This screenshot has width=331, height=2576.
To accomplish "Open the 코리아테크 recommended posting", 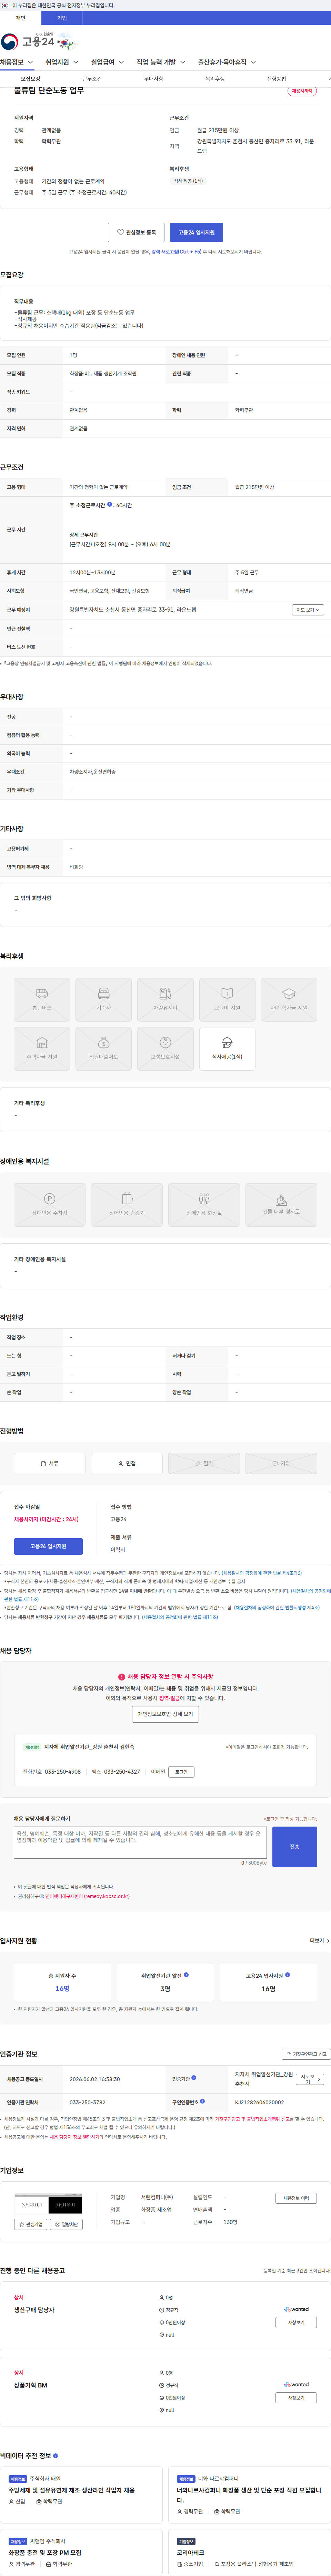I will [190, 2553].
